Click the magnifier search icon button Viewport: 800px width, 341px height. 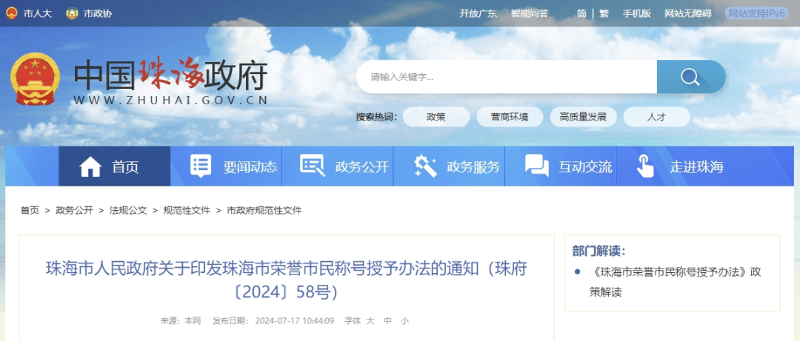point(690,77)
